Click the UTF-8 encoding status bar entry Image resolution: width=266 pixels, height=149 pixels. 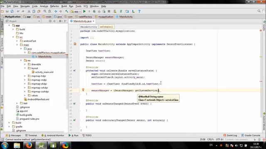click(x=219, y=139)
